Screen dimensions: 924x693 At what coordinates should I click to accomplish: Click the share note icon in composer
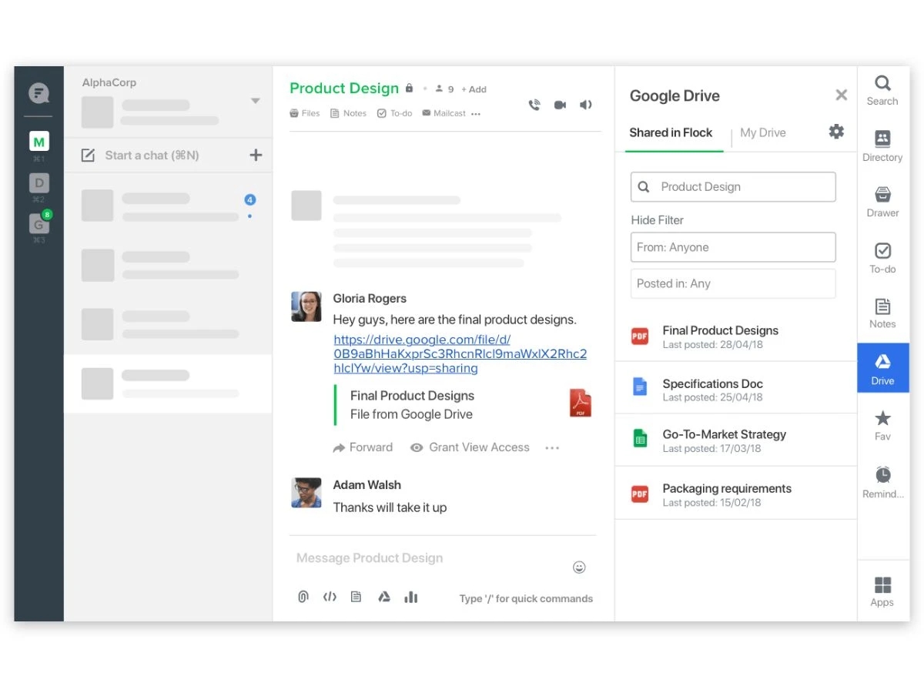click(x=356, y=597)
